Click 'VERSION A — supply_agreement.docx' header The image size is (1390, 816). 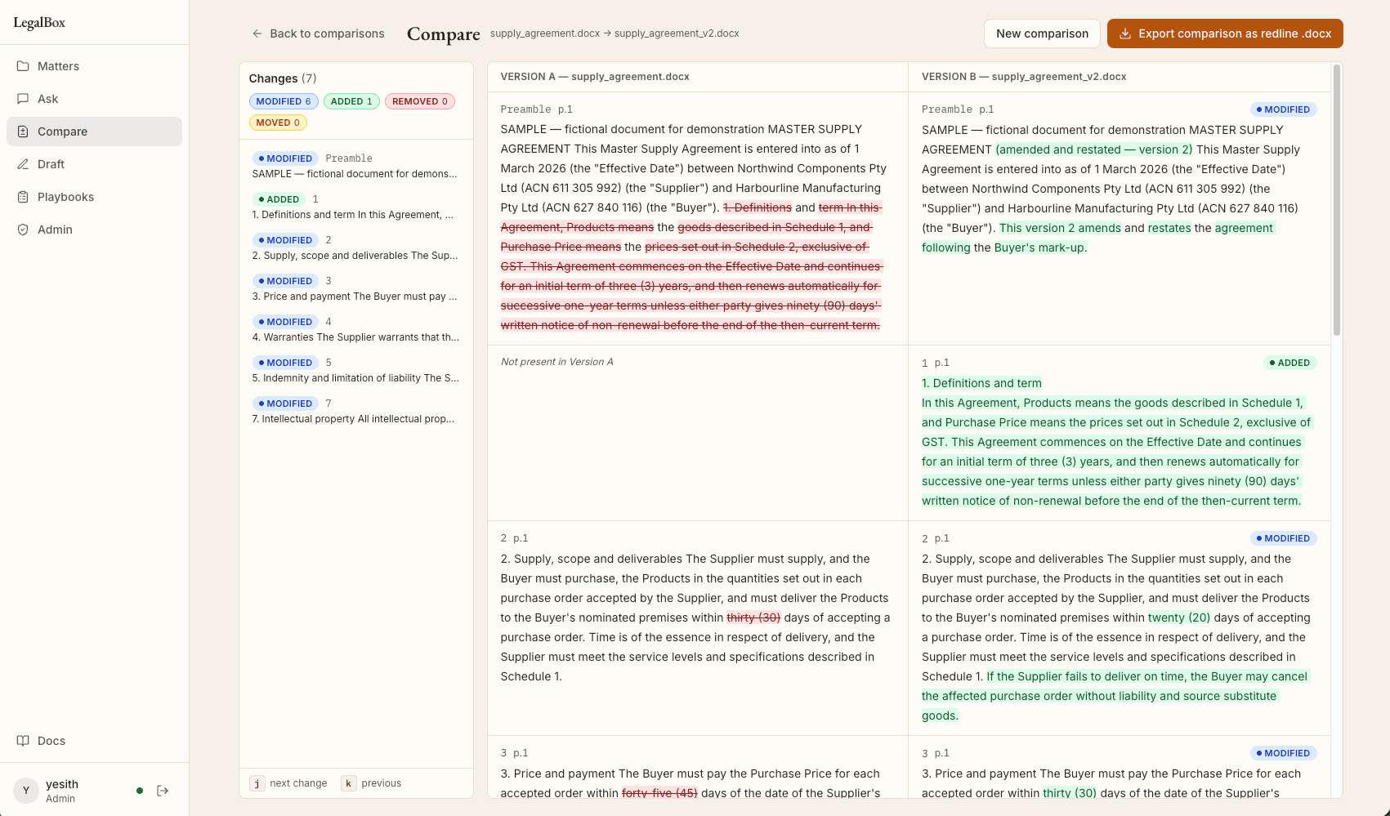point(595,77)
